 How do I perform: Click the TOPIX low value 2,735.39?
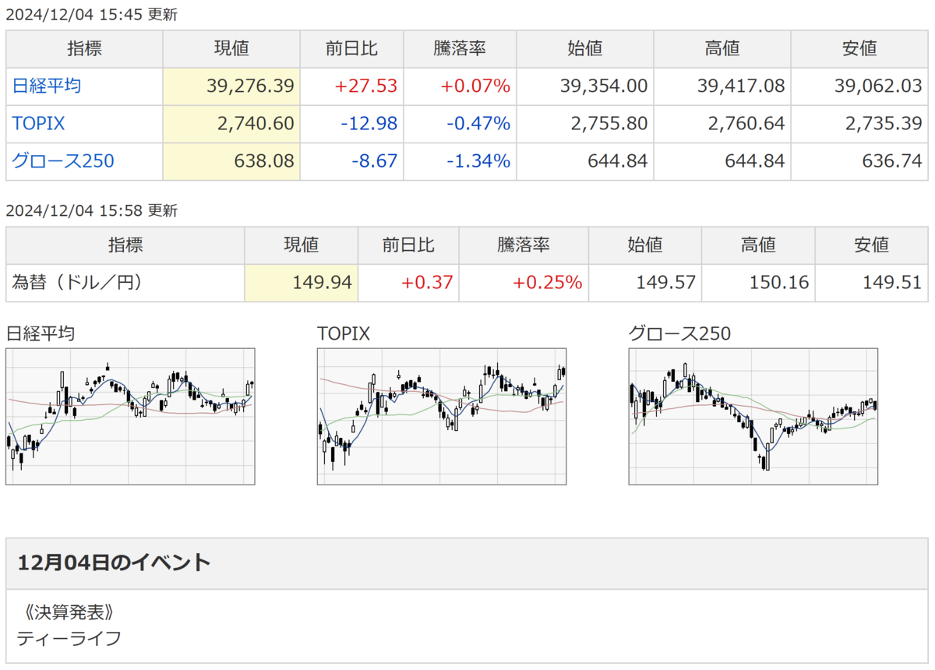coord(885,123)
